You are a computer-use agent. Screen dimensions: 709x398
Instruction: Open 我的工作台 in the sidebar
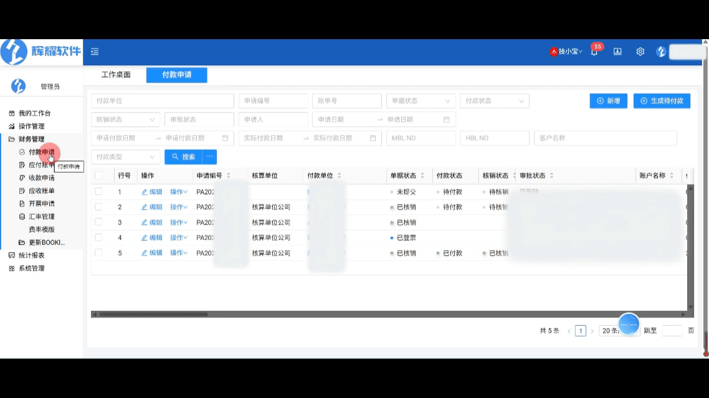[34, 113]
